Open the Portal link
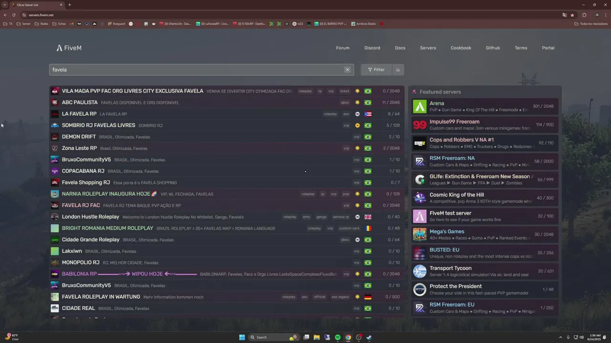 (548, 48)
